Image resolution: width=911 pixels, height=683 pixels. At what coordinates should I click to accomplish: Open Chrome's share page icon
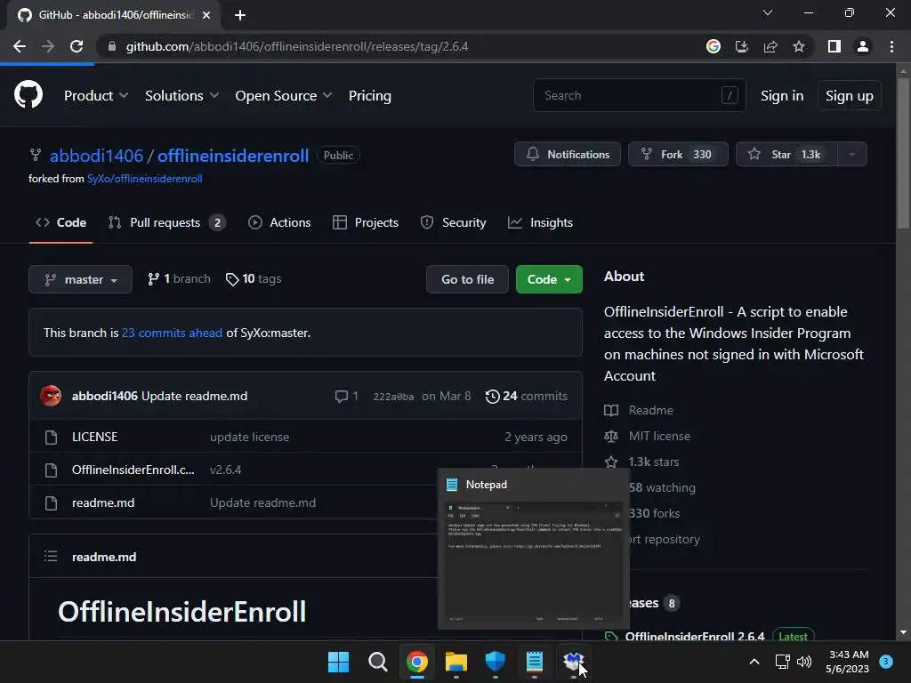[770, 46]
